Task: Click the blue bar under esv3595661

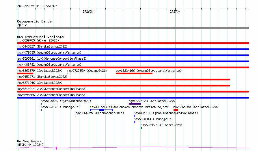Action: pos(133,61)
